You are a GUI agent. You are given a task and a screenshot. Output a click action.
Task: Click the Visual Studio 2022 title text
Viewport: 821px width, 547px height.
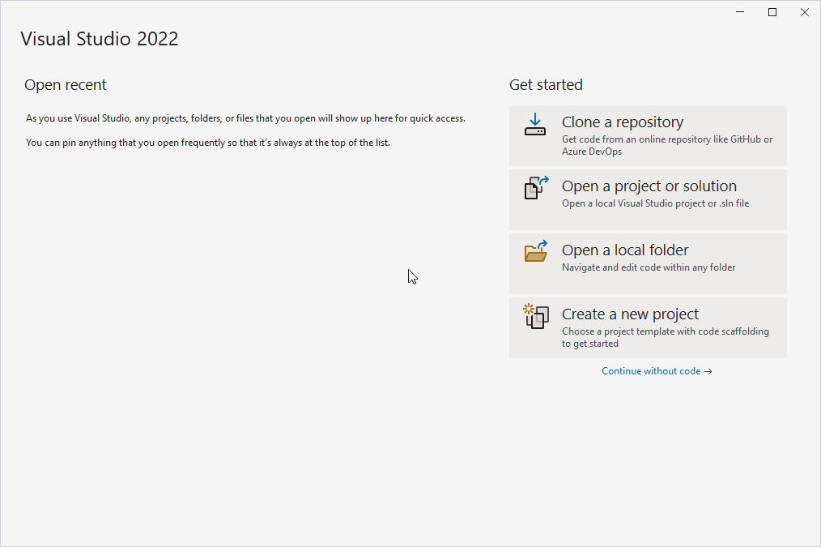coord(100,39)
